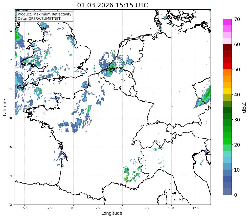The image size is (249, 218).
Task: Click the latitude tick label 54
Action: 10,31
